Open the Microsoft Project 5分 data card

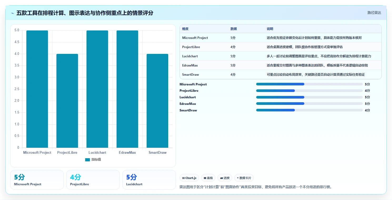37,180
